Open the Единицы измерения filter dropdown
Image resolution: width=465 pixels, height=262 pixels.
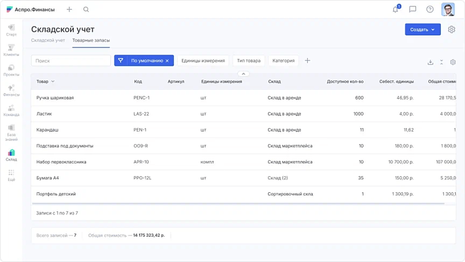pos(202,61)
